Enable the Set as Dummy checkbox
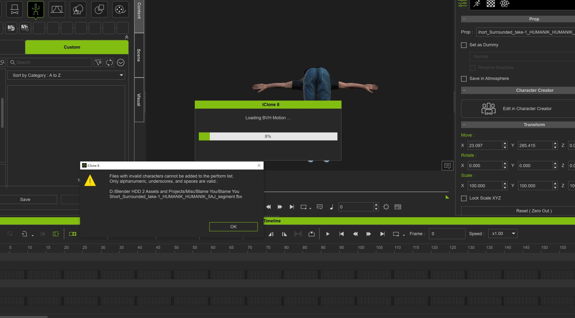The width and height of the screenshot is (575, 318). pyautogui.click(x=464, y=45)
